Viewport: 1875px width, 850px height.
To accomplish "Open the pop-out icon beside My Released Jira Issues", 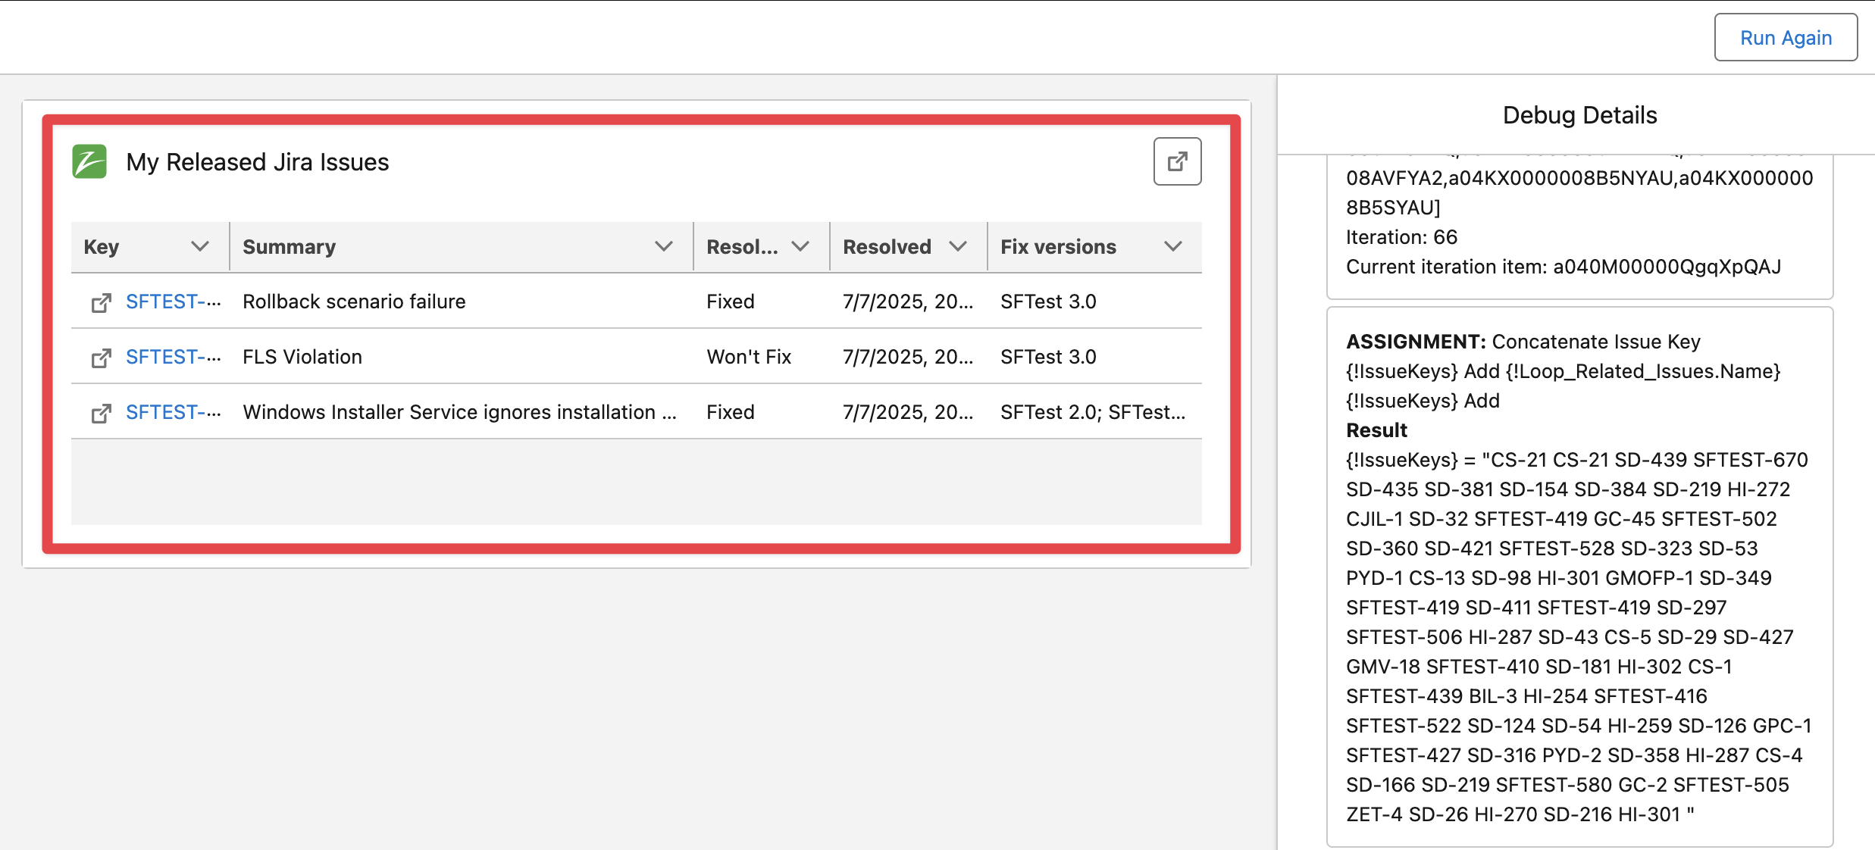I will [1176, 161].
